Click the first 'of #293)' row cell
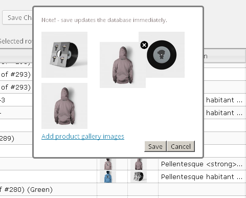The image size is (246, 198). (x=16, y=74)
